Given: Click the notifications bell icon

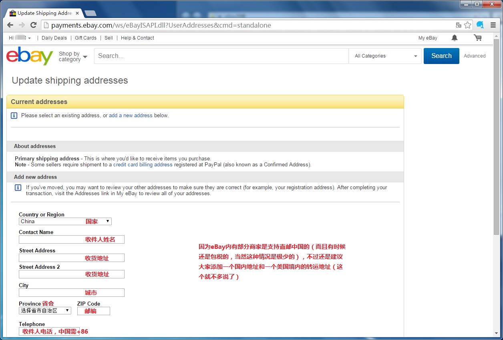Looking at the screenshot, I should tap(455, 38).
